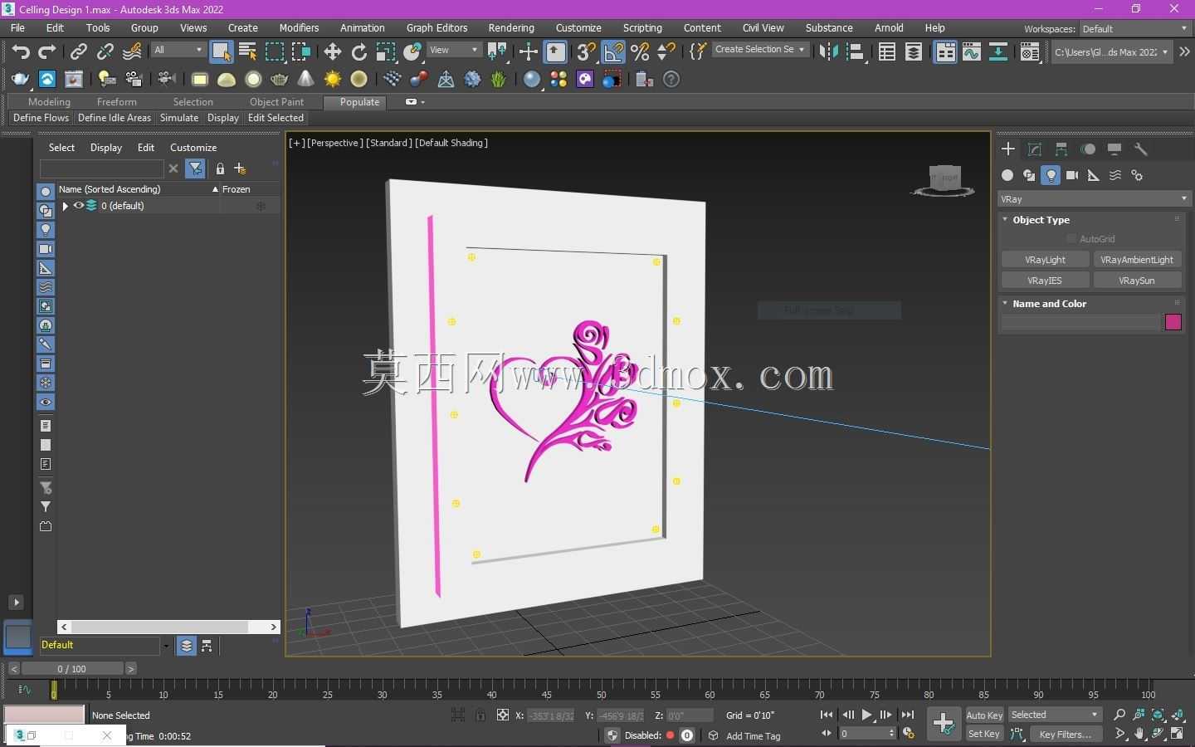The width and height of the screenshot is (1195, 747).
Task: Activate the Select Object tool
Action: coord(221,51)
